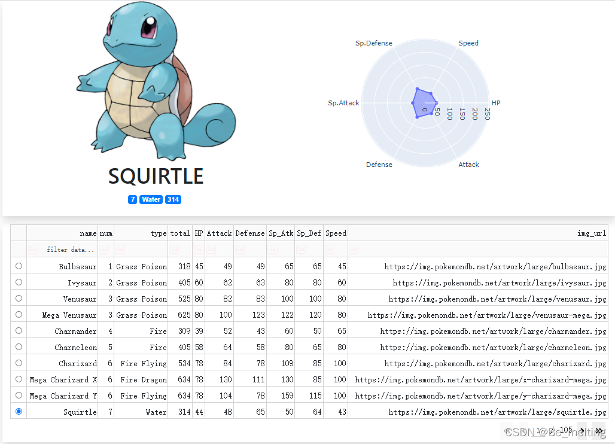Toggle case sensitivity for type filter
Viewport: 615px width, 444px height.
[x=120, y=249]
